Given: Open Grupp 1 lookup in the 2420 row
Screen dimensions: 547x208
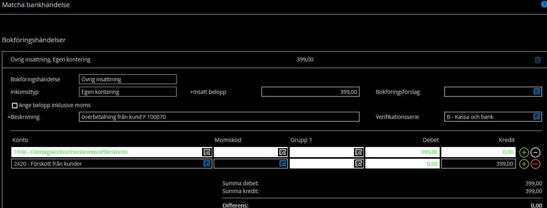Looking at the screenshot, I should [x=358, y=164].
